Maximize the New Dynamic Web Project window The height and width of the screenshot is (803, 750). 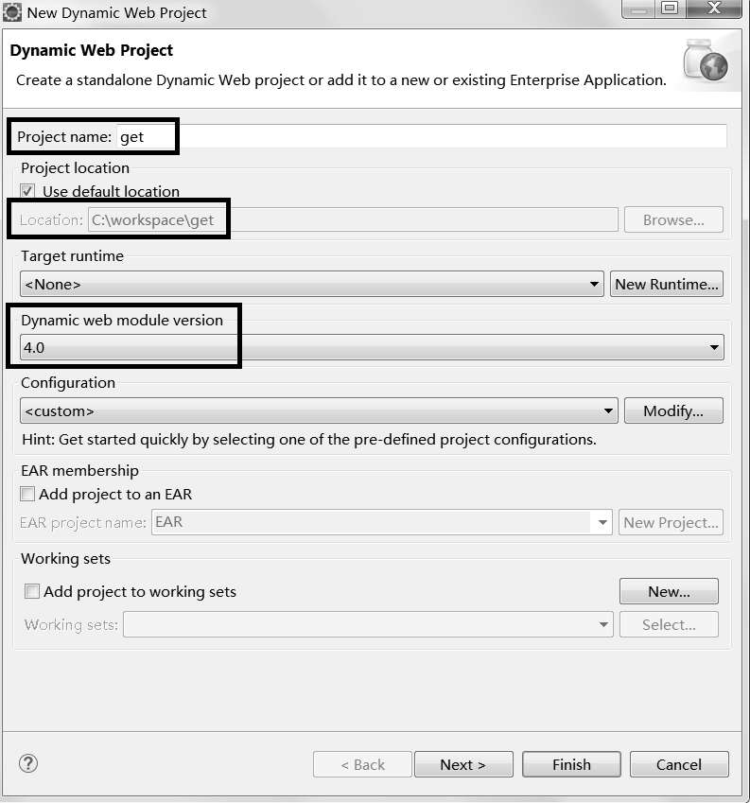coord(670,9)
